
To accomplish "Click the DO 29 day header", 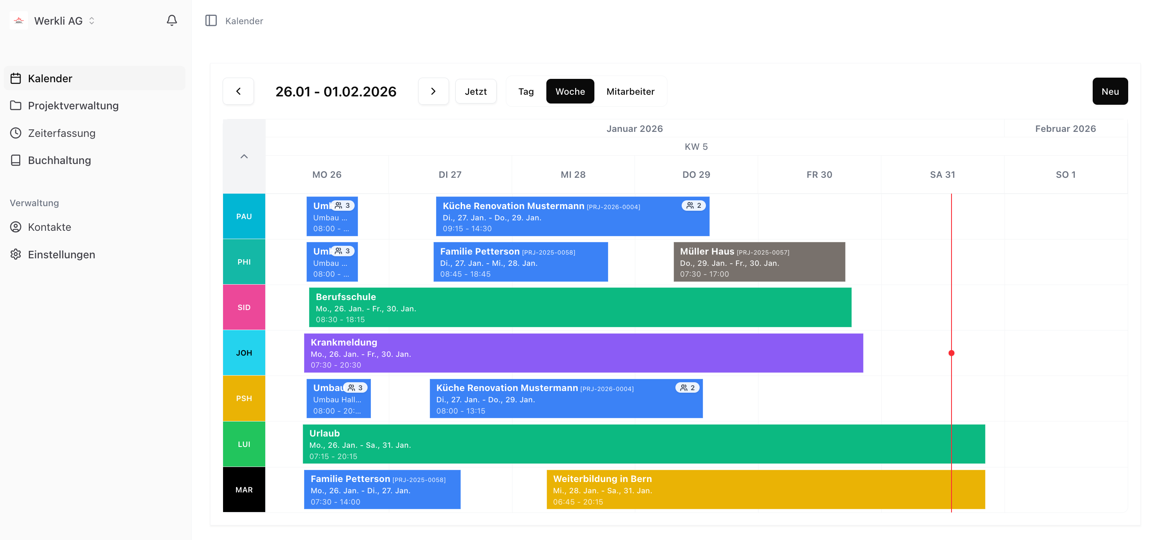I will 696,174.
